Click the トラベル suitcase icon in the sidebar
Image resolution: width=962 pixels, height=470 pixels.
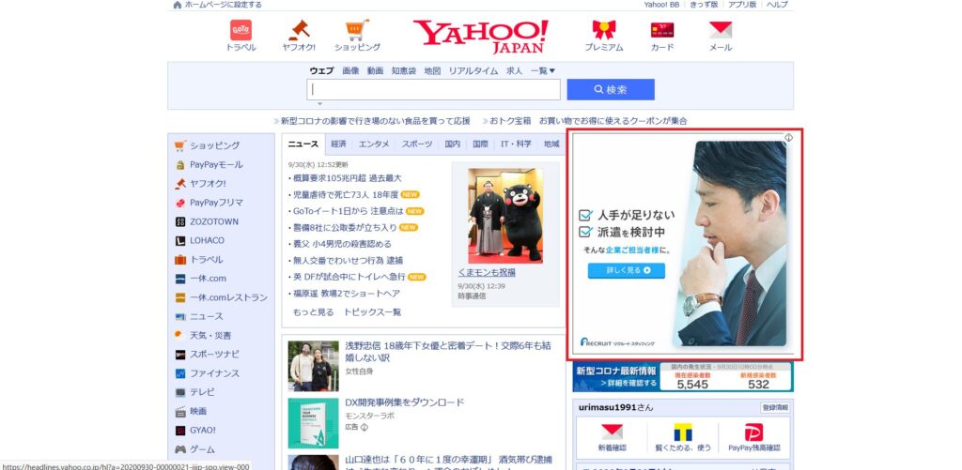point(179,260)
